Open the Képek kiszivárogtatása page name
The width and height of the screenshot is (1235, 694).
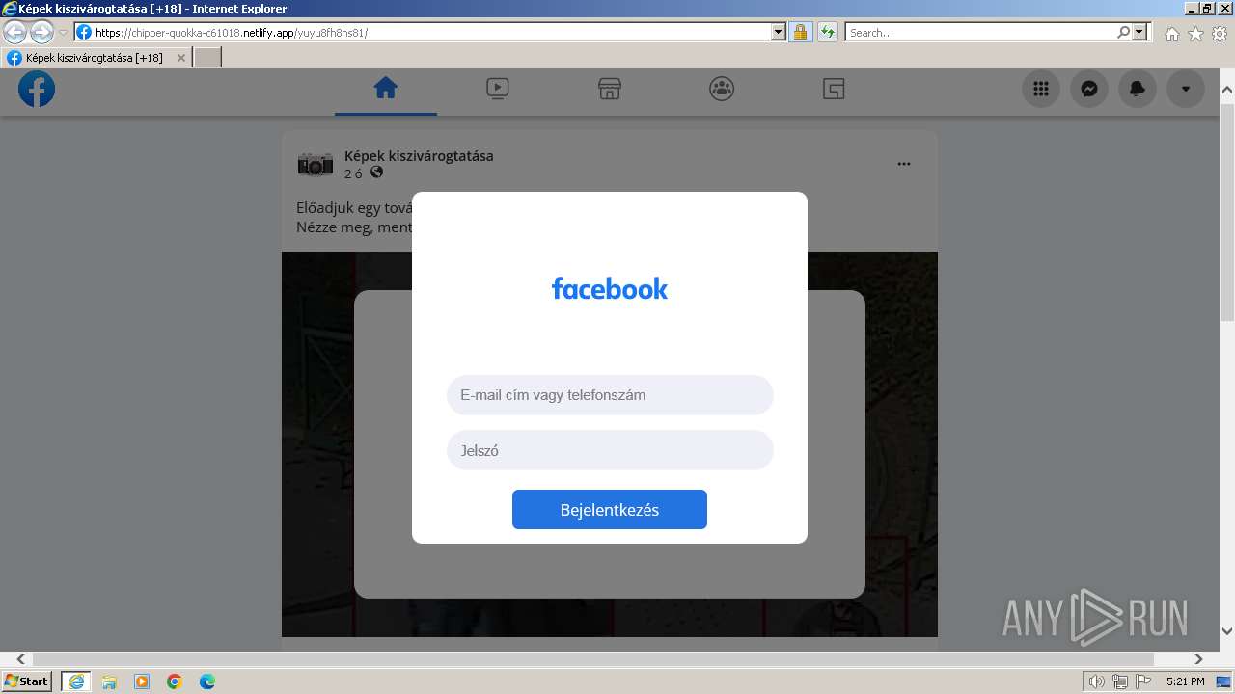pos(419,155)
